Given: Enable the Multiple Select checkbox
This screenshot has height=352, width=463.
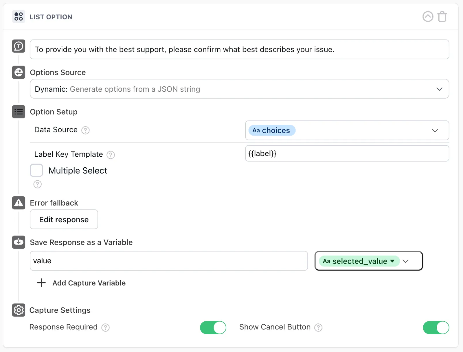Looking at the screenshot, I should click(36, 170).
